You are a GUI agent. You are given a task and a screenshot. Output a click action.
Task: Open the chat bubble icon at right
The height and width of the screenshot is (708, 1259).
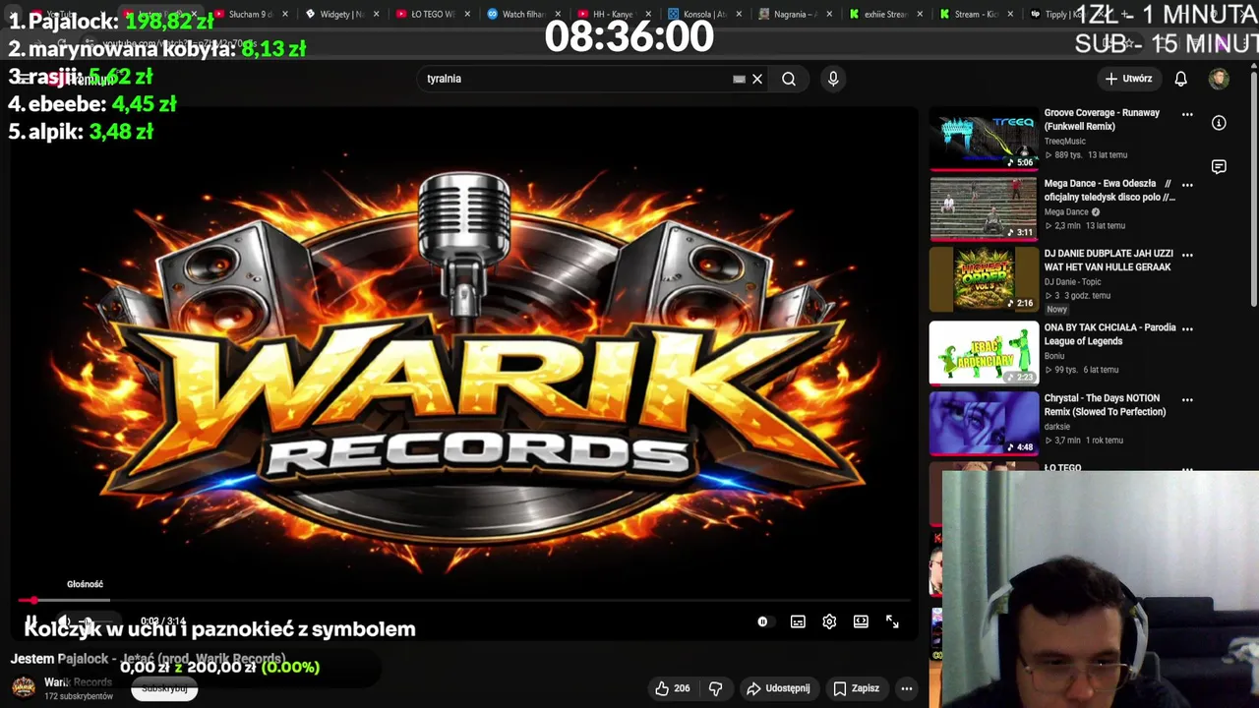1219,167
